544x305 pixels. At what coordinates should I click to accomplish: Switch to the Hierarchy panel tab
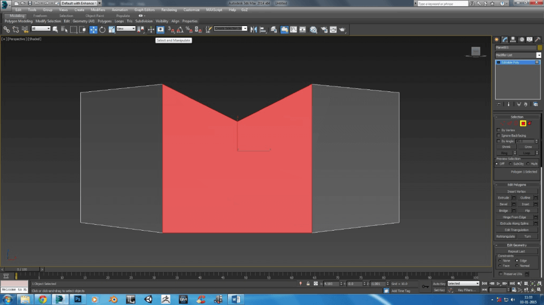click(513, 39)
